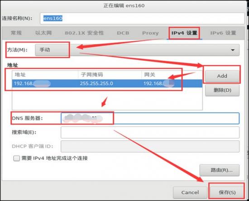Switch to the Proxy tab

coord(150,33)
